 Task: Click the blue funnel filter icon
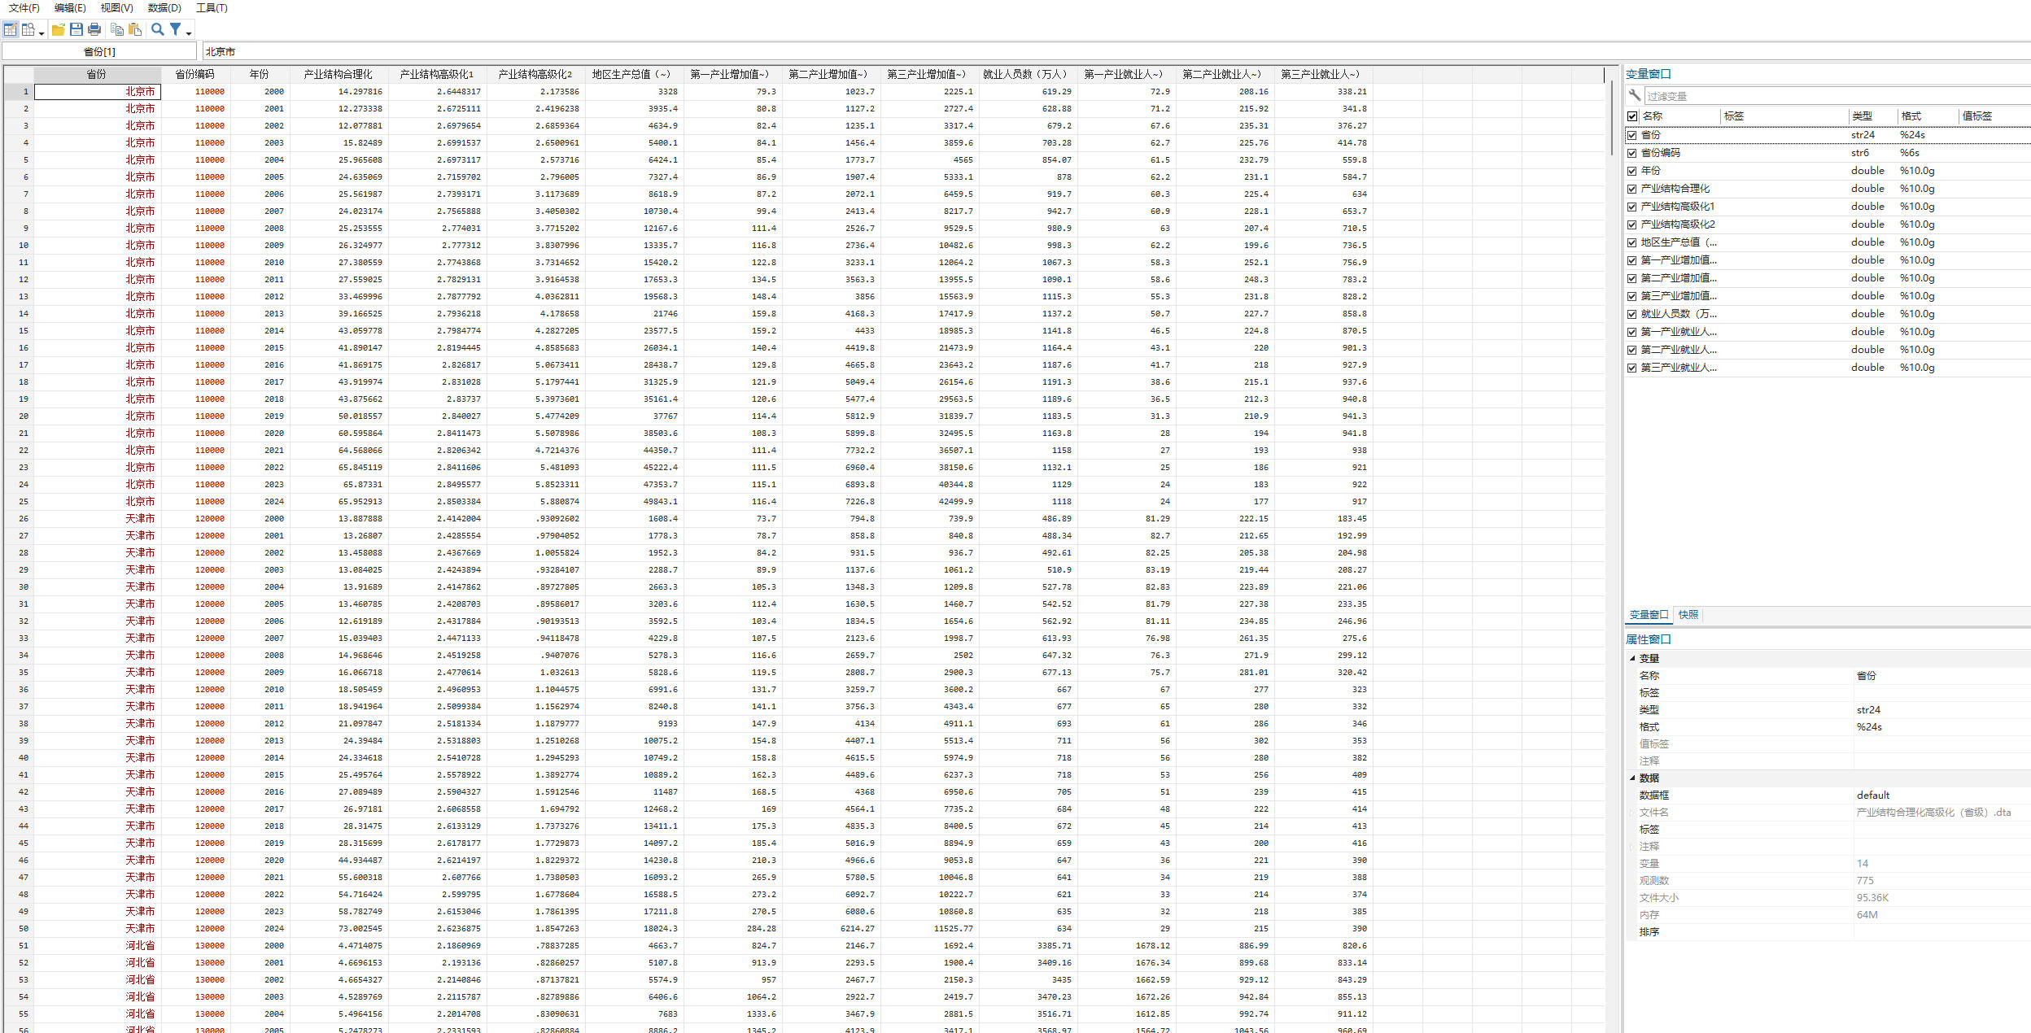click(175, 30)
